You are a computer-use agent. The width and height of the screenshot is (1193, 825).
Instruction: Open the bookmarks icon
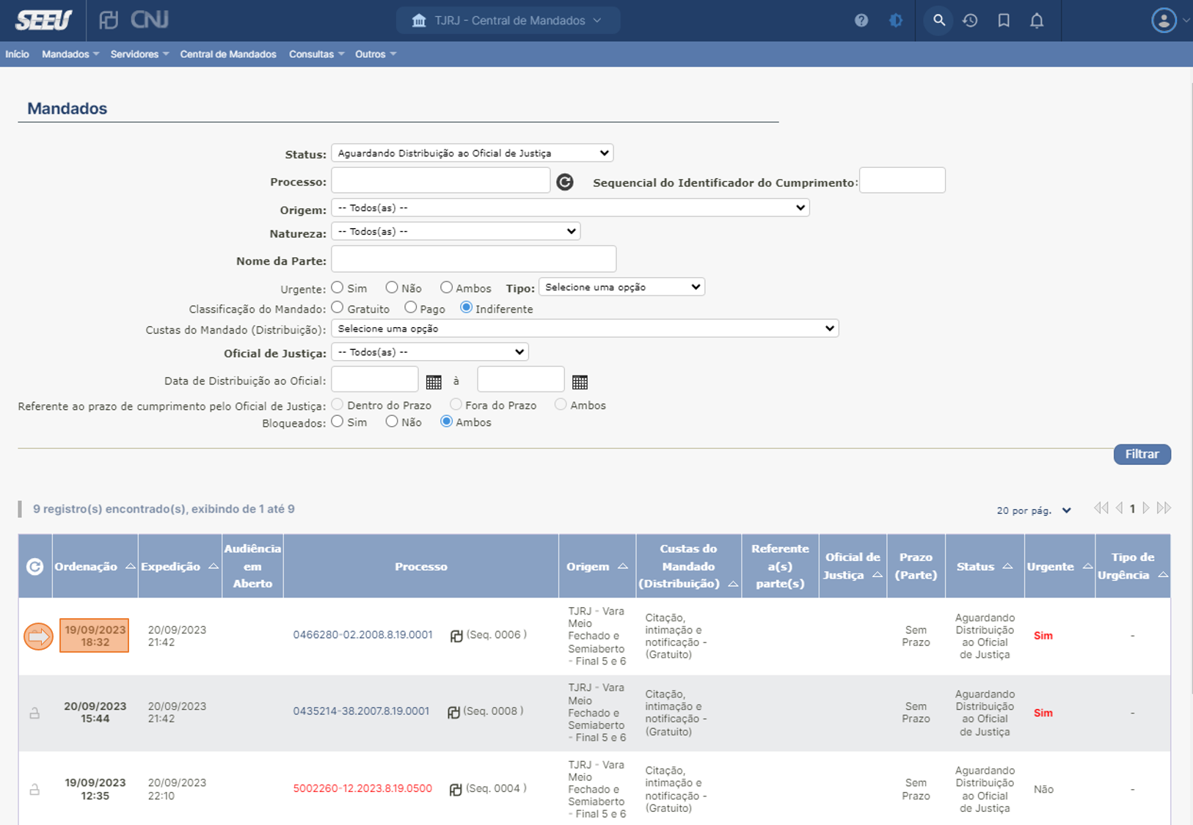coord(1004,21)
